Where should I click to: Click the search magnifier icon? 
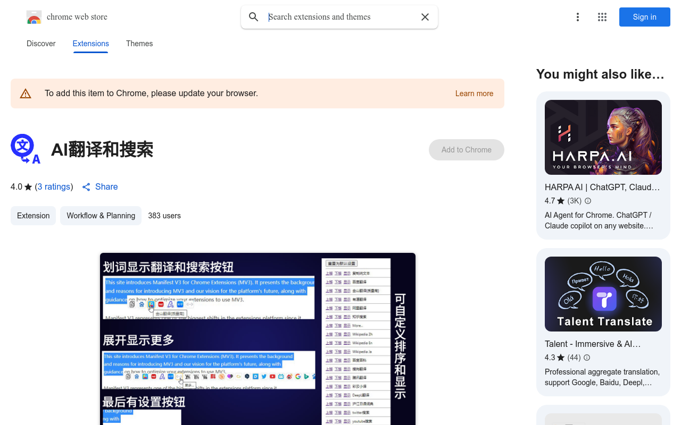(x=254, y=17)
